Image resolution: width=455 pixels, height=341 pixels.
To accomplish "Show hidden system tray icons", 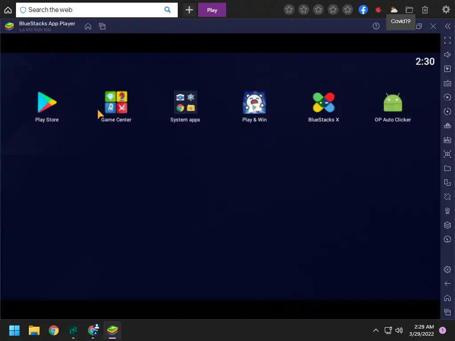I will tap(375, 330).
